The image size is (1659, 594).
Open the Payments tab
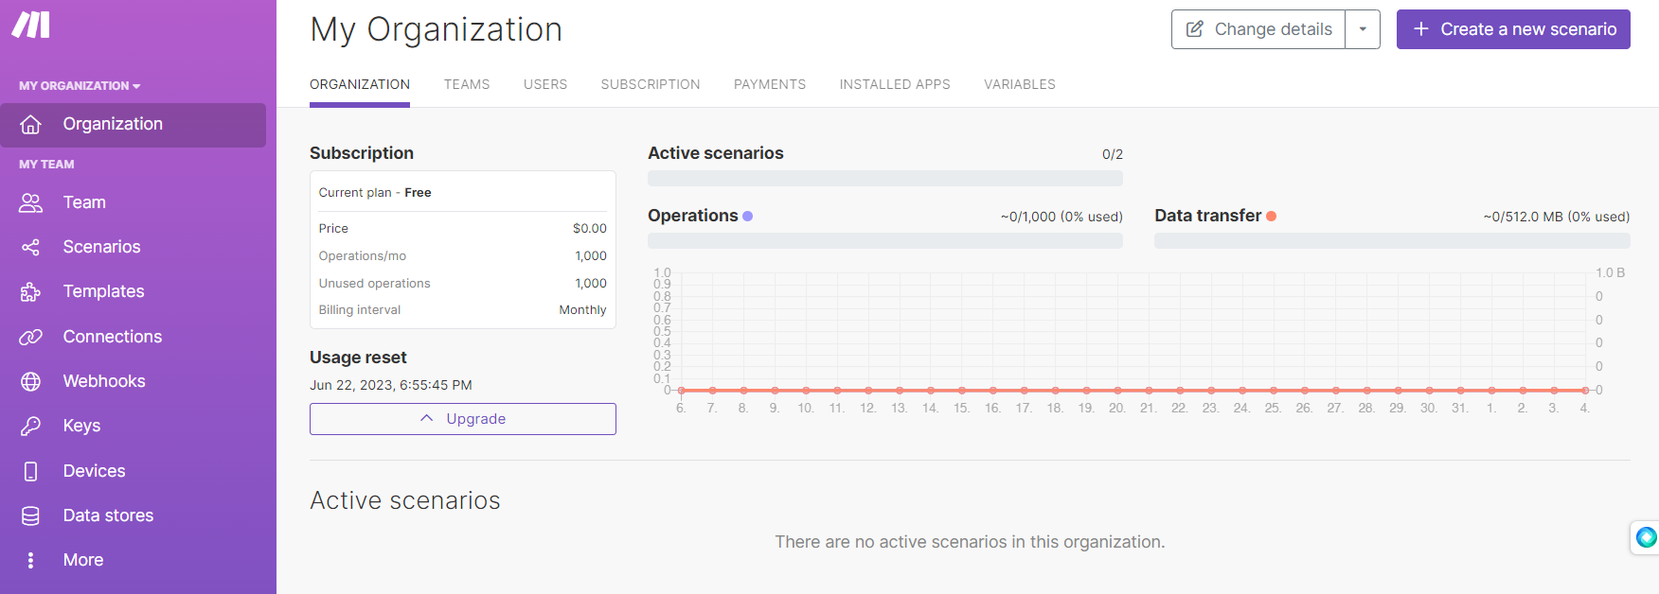tap(770, 84)
